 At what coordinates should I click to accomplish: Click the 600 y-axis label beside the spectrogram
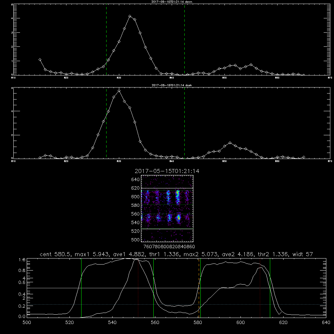tap(136, 197)
